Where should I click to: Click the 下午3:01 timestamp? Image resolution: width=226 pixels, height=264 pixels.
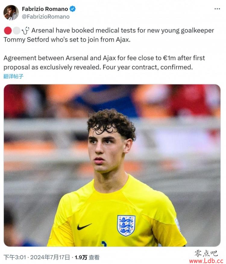[15, 257]
